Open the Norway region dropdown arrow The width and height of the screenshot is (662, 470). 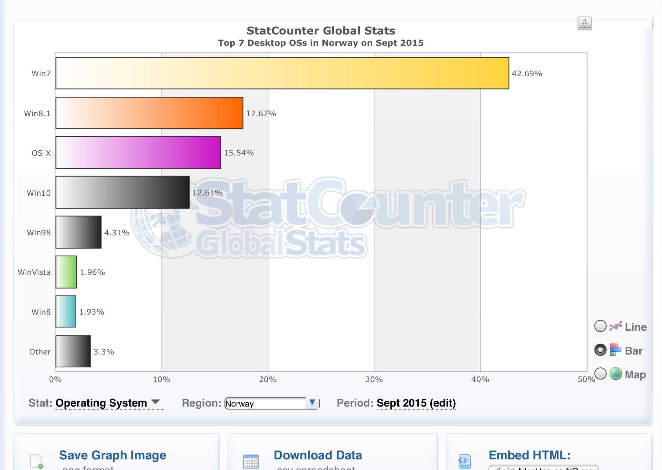click(x=312, y=403)
